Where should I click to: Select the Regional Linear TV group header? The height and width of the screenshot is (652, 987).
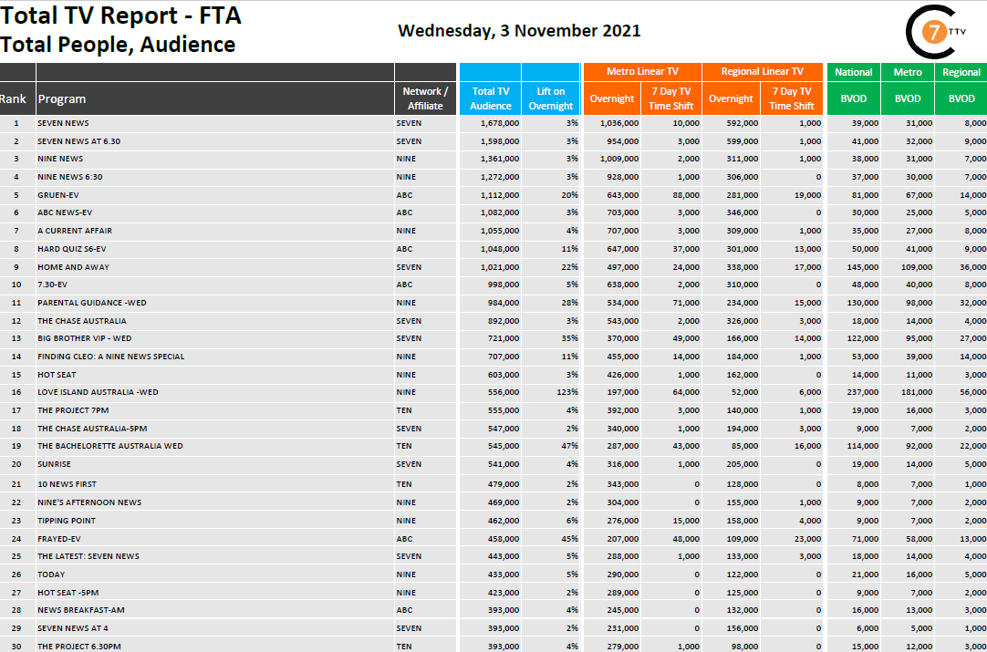coord(762,72)
